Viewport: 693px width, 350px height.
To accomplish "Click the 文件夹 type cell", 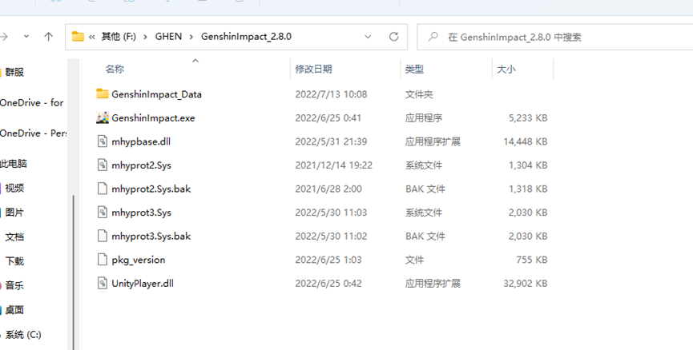I will point(419,94).
